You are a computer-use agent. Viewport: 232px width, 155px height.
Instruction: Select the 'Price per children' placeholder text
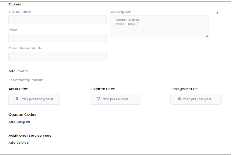tap(115, 99)
